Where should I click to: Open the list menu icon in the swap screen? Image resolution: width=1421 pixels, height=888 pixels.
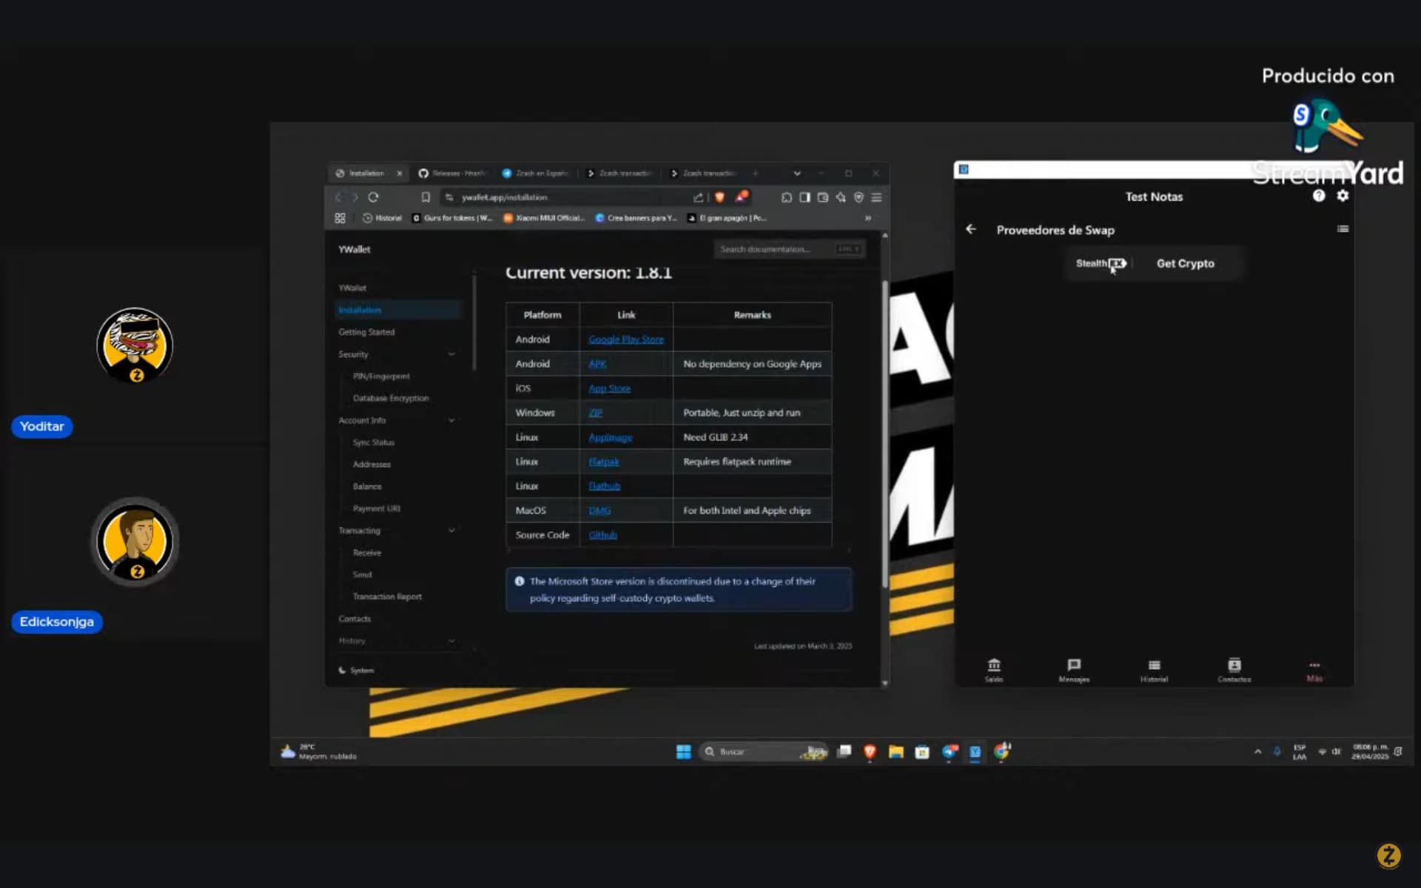[1343, 229]
